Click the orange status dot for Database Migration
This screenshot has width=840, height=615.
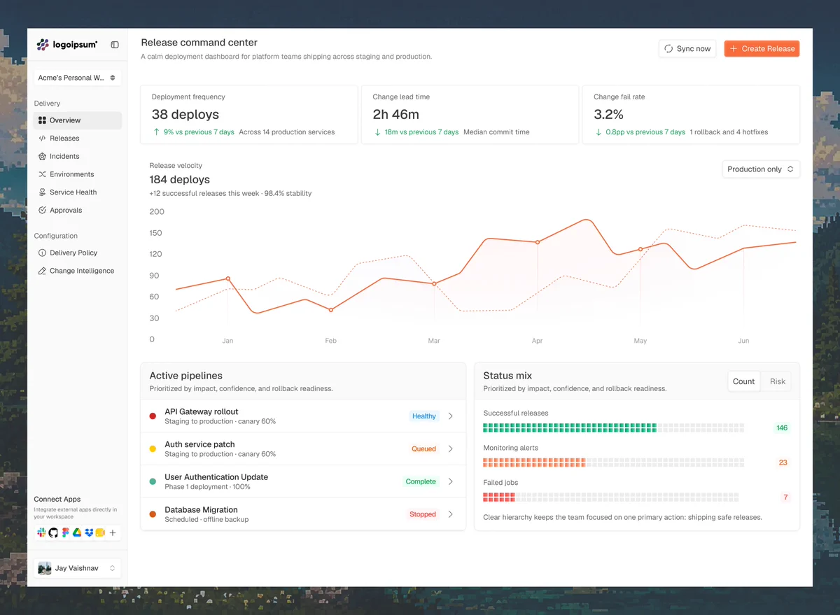tap(153, 514)
